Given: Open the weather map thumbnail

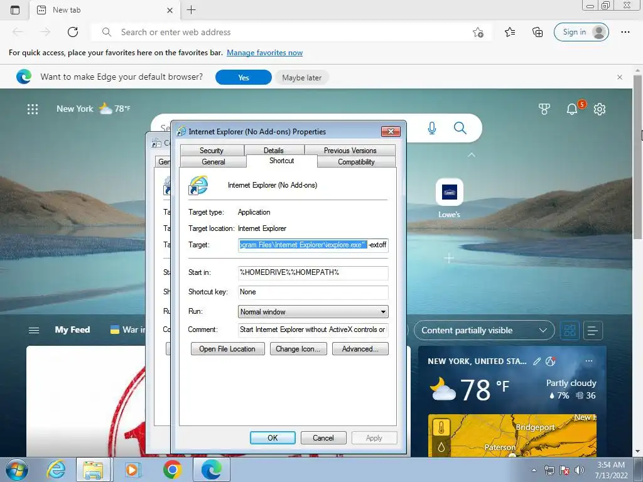Looking at the screenshot, I should click(x=512, y=436).
